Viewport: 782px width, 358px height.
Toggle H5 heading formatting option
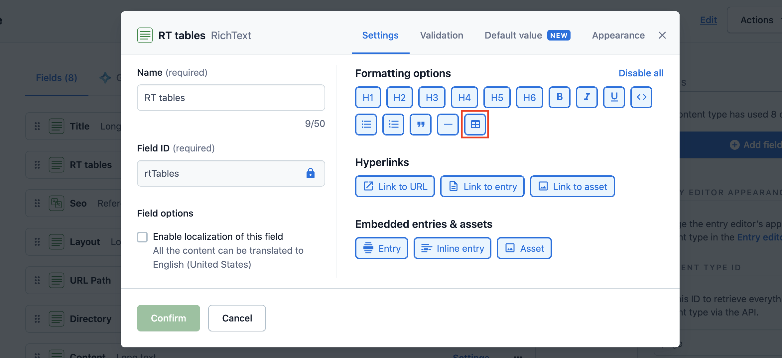(497, 97)
